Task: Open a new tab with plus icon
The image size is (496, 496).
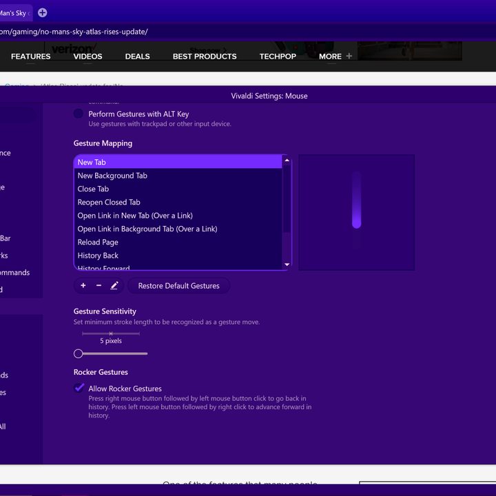Action: [43, 12]
